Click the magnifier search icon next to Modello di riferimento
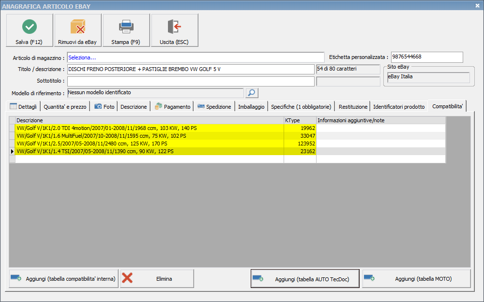 click(252, 92)
